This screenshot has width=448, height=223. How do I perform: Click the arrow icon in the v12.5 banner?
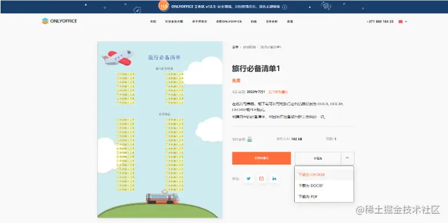(x=284, y=7)
